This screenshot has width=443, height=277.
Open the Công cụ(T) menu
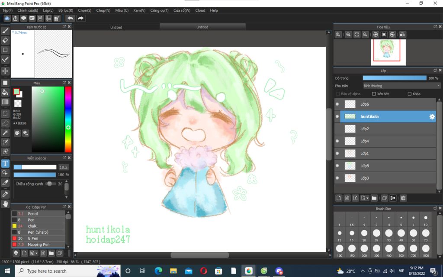click(x=159, y=10)
